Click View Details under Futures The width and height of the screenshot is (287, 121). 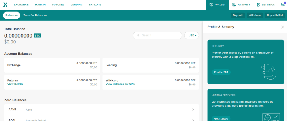tap(15, 84)
